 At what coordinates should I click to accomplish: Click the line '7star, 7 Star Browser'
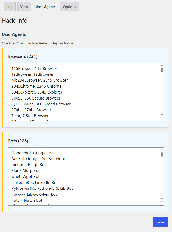coord(30,116)
